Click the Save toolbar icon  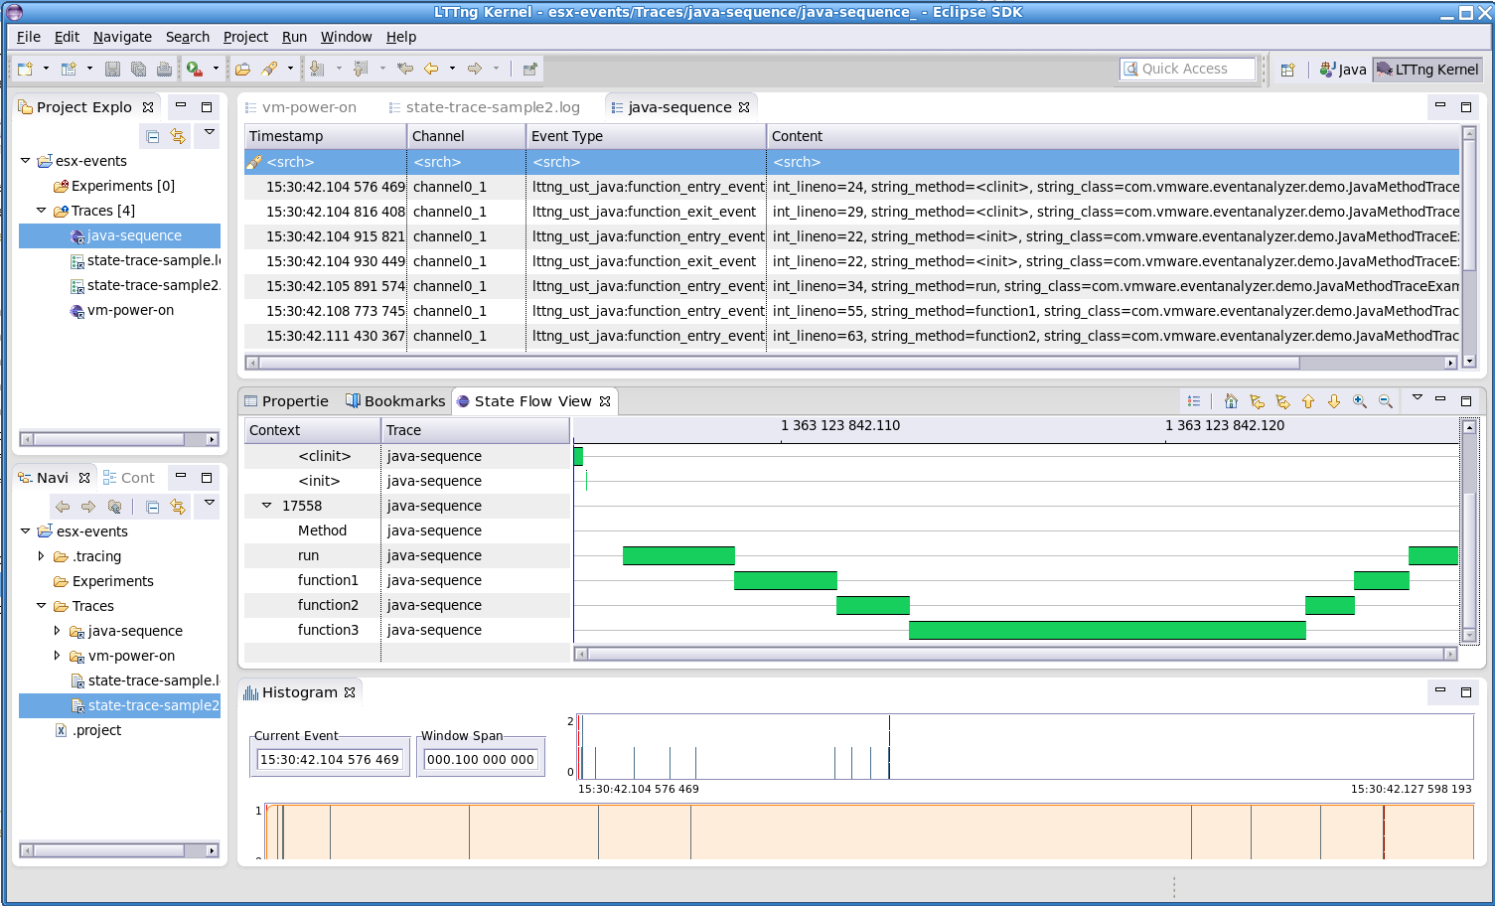click(x=112, y=69)
